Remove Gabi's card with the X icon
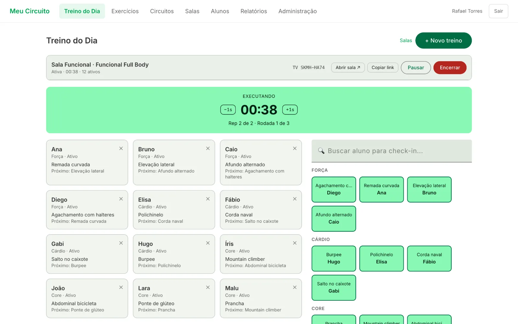This screenshot has height=324, width=518. (x=121, y=243)
